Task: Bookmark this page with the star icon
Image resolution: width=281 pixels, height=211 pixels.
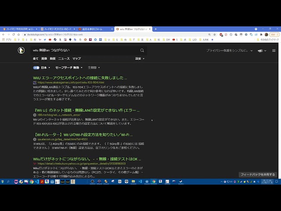Action: point(215,34)
